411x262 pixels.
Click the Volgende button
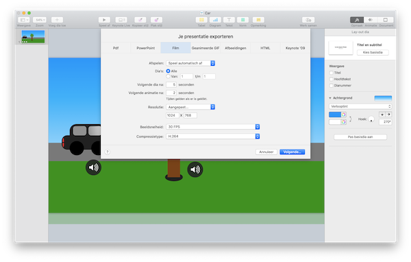point(292,152)
